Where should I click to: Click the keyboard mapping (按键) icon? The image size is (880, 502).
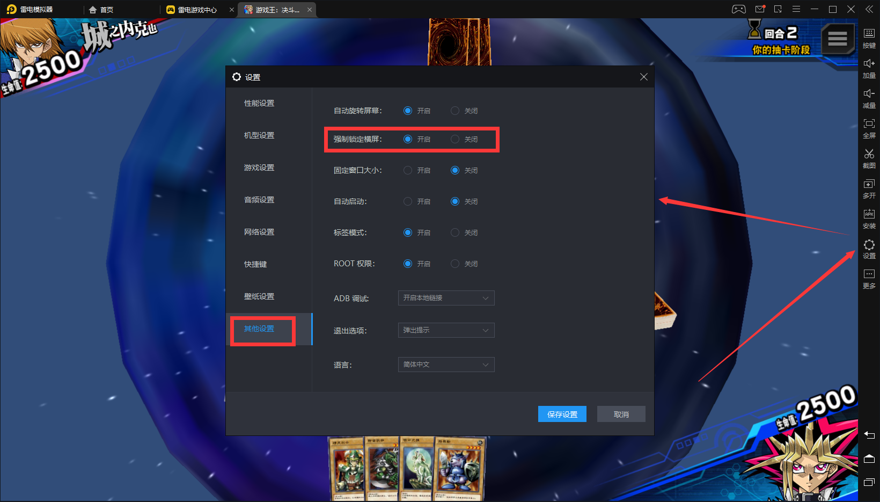869,37
